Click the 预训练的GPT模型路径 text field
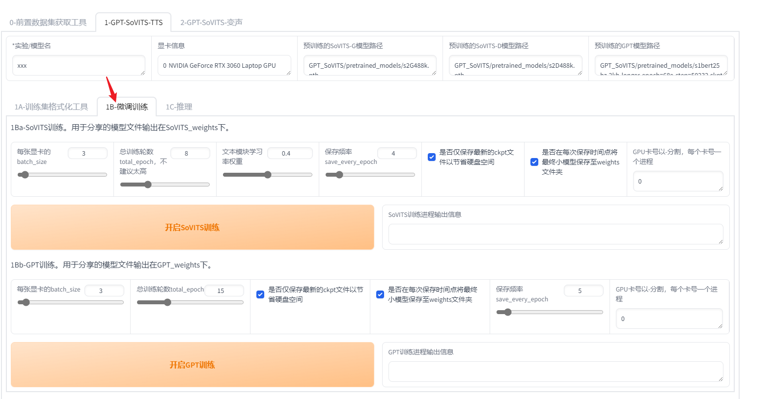 click(661, 65)
